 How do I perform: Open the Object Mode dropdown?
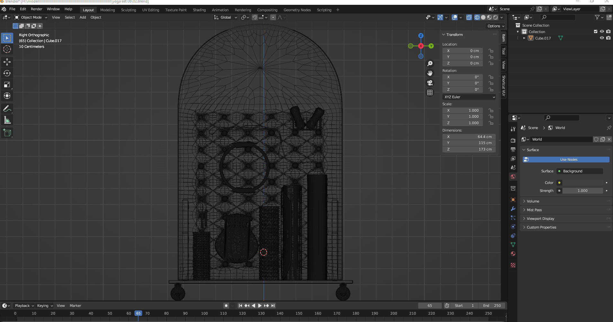31,17
